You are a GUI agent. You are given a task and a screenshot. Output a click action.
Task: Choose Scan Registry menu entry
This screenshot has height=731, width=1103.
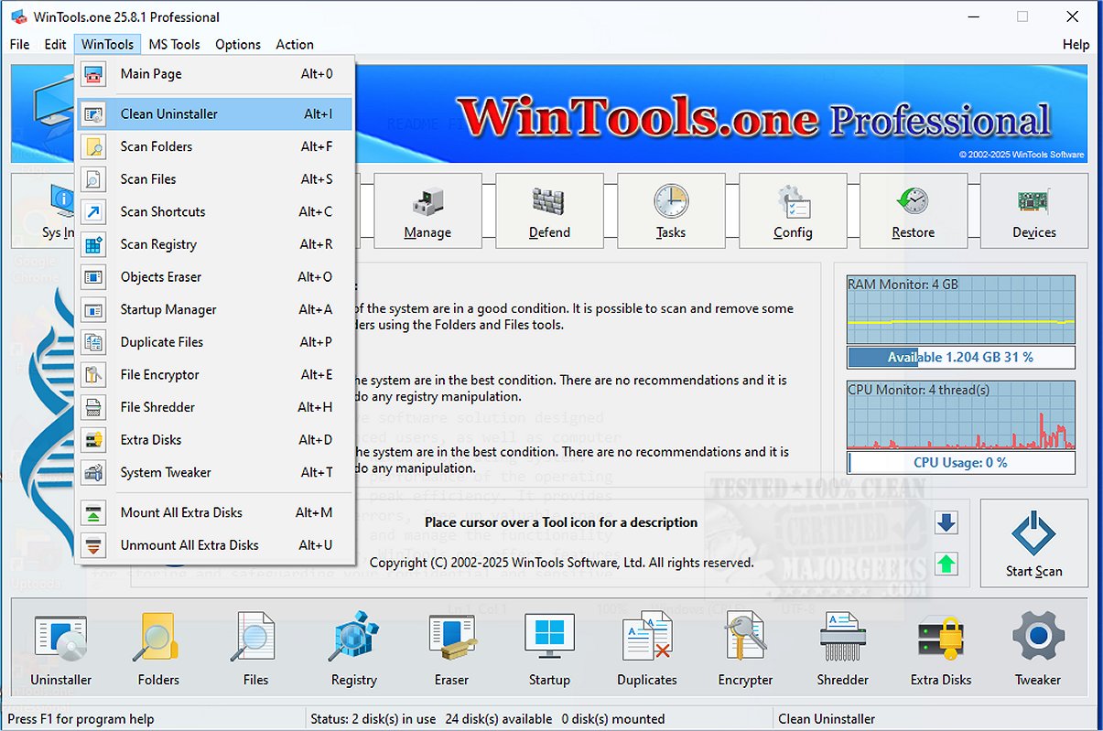click(x=215, y=244)
